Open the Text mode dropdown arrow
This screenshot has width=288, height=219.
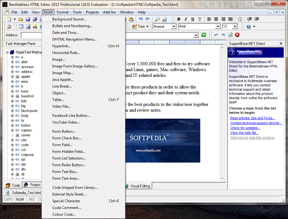[x=147, y=27]
